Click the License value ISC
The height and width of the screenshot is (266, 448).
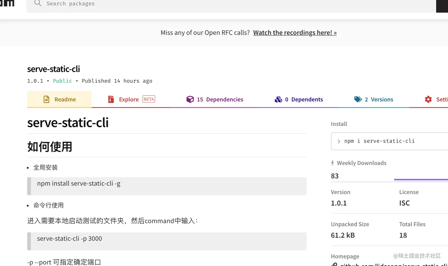(x=404, y=203)
